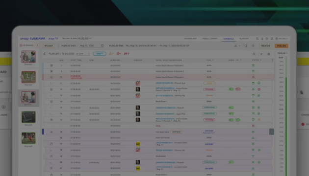The height and width of the screenshot is (176, 309).
Task: Open the notifications bell
Action: click(262, 39)
